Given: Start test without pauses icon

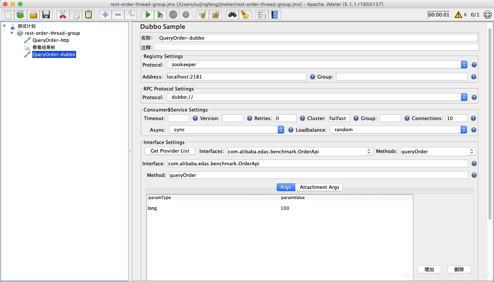Looking at the screenshot, I should pyautogui.click(x=160, y=15).
